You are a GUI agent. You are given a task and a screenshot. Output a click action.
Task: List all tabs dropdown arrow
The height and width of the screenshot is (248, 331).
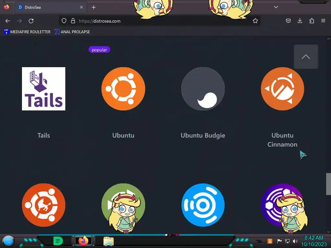(x=276, y=7)
